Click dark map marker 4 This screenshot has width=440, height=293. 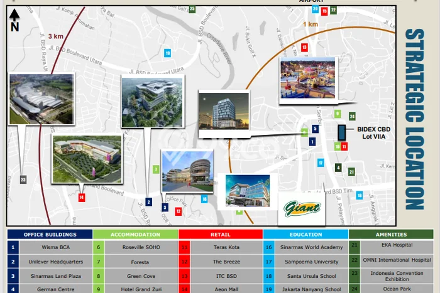(x=338, y=168)
